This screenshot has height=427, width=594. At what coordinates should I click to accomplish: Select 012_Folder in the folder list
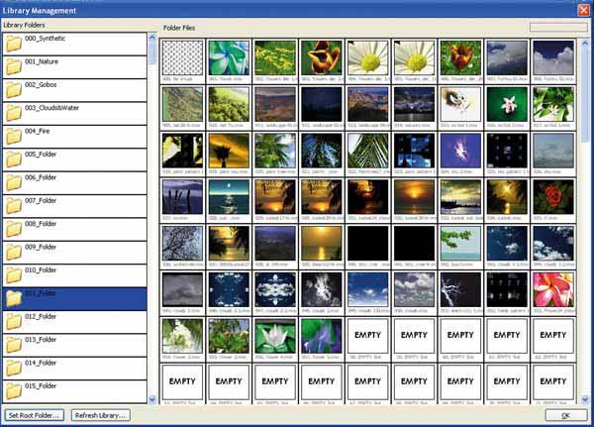(74, 322)
